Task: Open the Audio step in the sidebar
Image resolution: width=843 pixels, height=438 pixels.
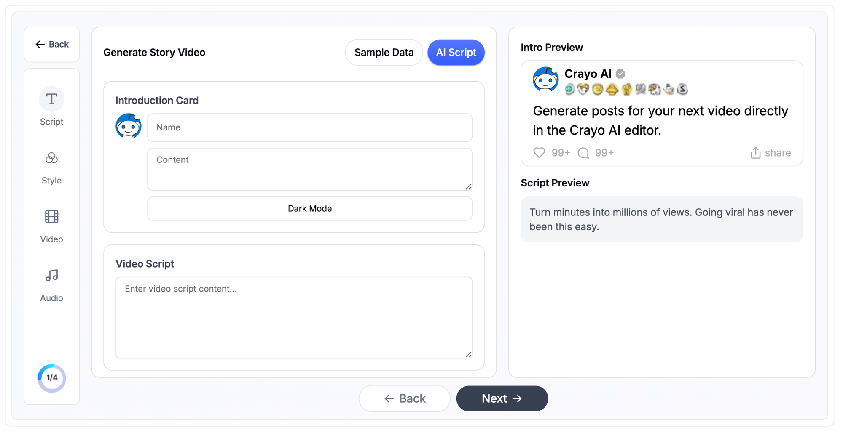Action: 51,286
